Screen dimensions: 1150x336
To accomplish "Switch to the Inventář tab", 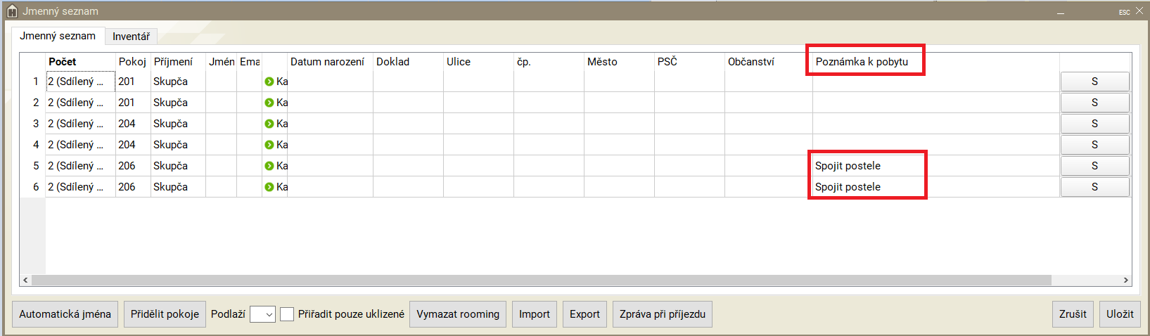I will (x=131, y=37).
